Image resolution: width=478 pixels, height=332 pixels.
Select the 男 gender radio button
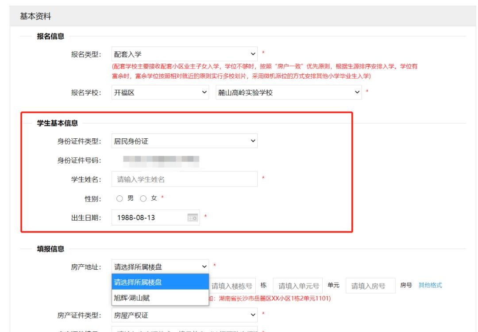click(119, 198)
